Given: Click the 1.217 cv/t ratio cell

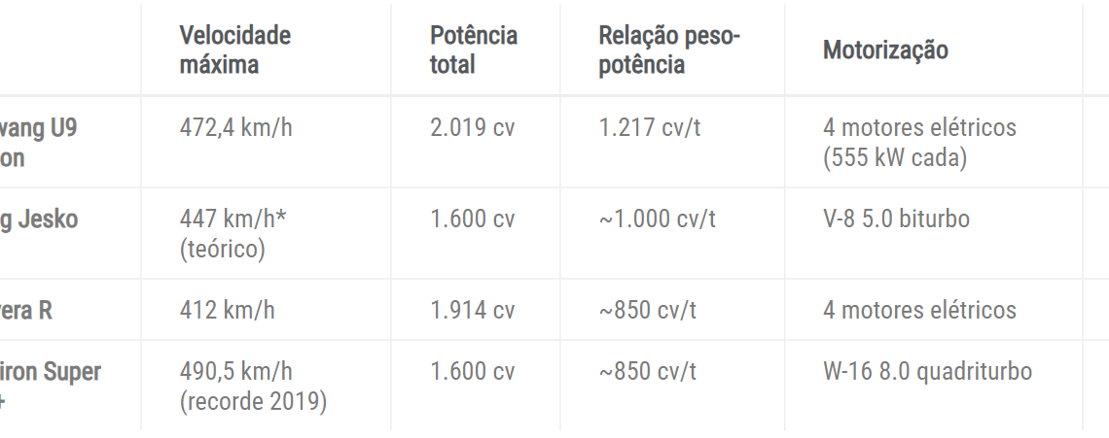Looking at the screenshot, I should coord(650,127).
